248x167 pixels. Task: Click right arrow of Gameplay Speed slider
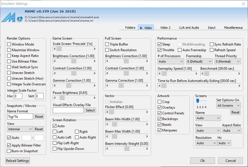tap(196, 73)
